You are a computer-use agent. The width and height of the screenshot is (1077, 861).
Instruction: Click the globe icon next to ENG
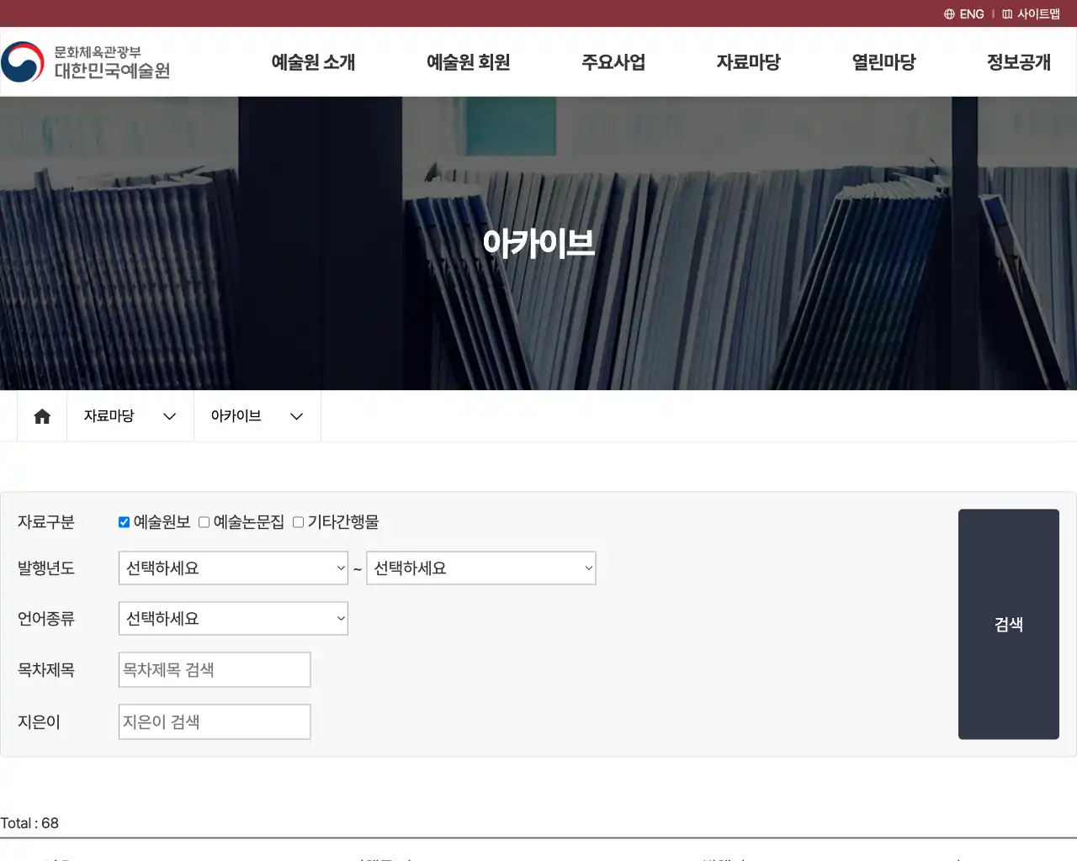click(x=948, y=13)
